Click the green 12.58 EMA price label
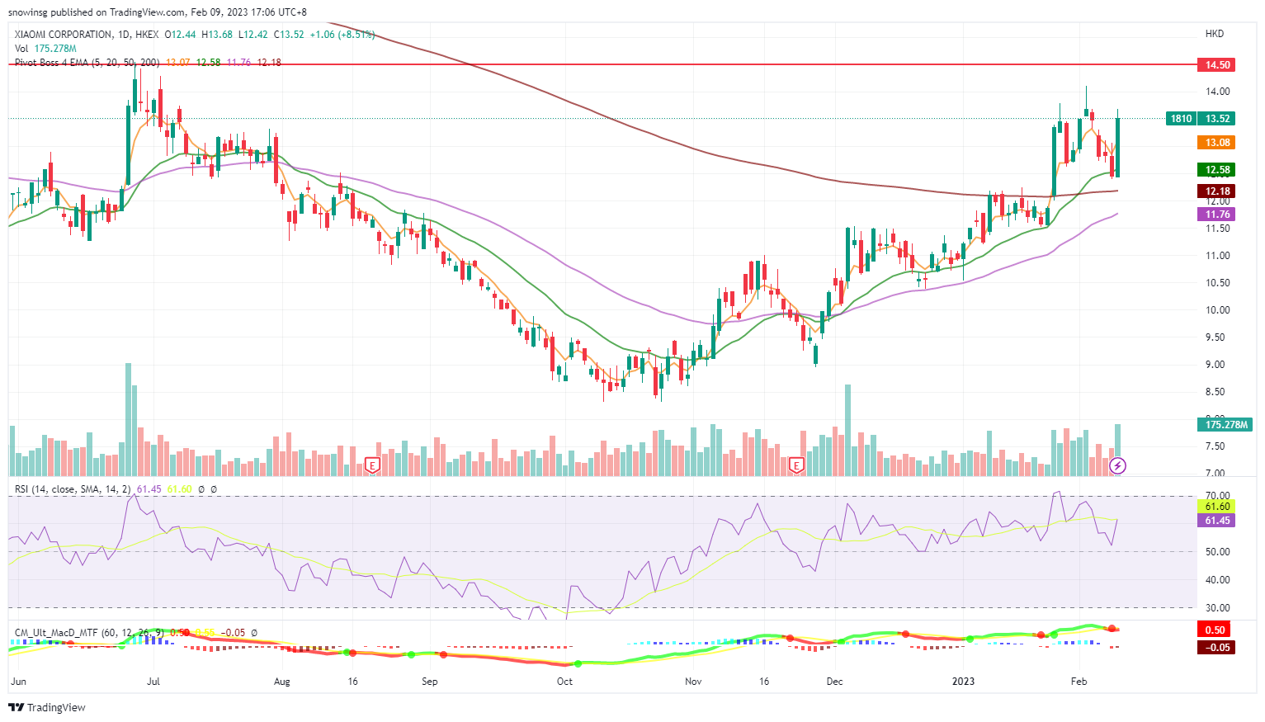 tap(1217, 170)
